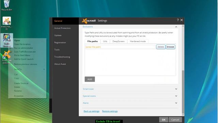Viewport: 218px width, 123px height.
Task: Open the DeepScreen tab
Action: [x=119, y=41]
